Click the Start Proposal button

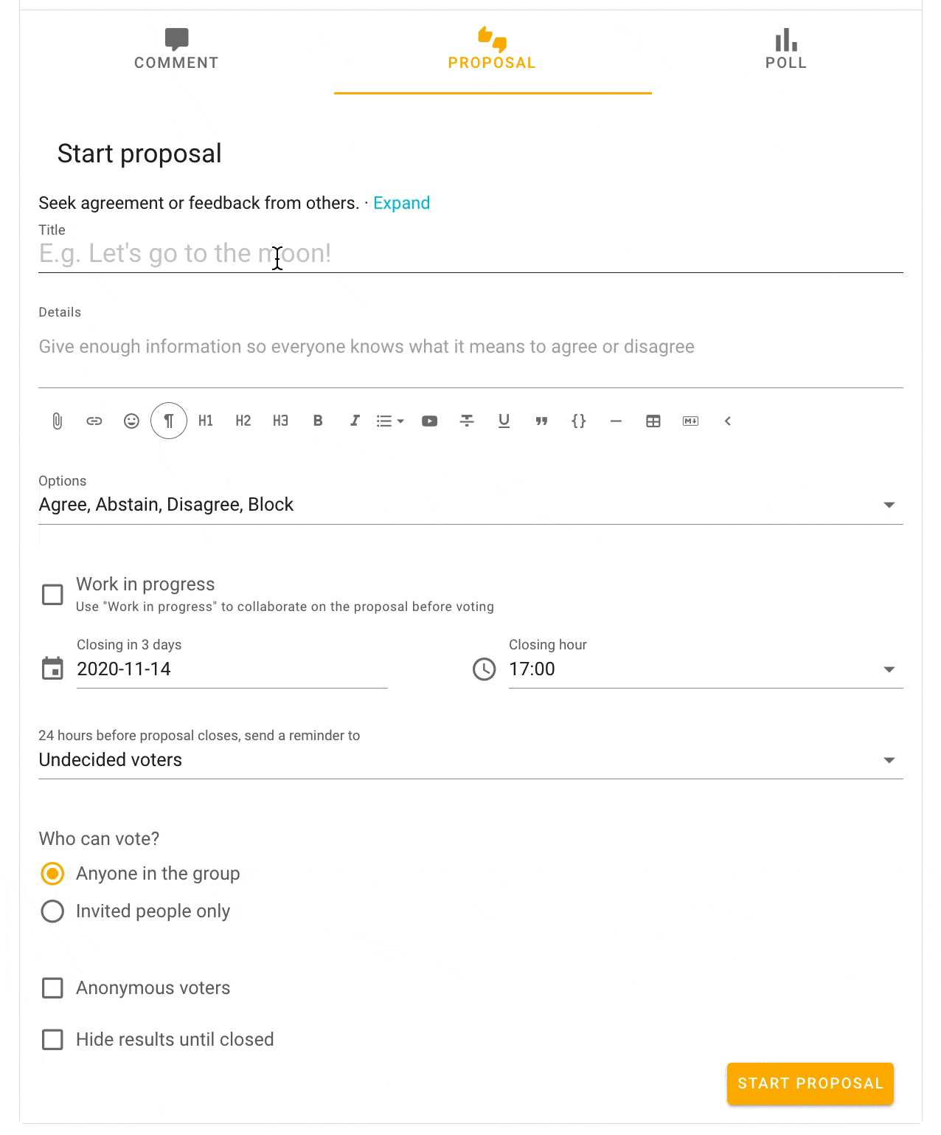810,1084
